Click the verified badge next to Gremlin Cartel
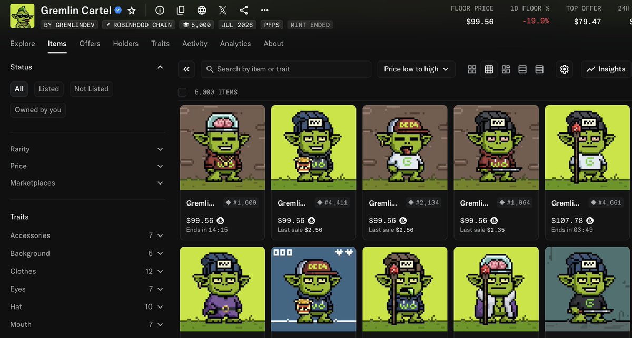Viewport: 632px width, 338px height. (x=118, y=11)
